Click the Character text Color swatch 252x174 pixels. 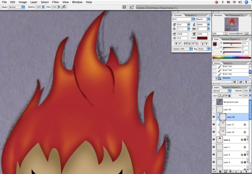point(202,38)
